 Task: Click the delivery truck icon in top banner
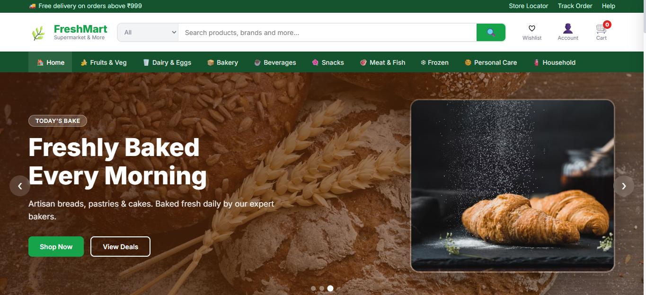click(32, 6)
